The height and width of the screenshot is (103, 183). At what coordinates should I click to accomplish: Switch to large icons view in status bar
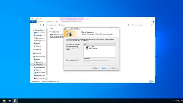pos(153,81)
